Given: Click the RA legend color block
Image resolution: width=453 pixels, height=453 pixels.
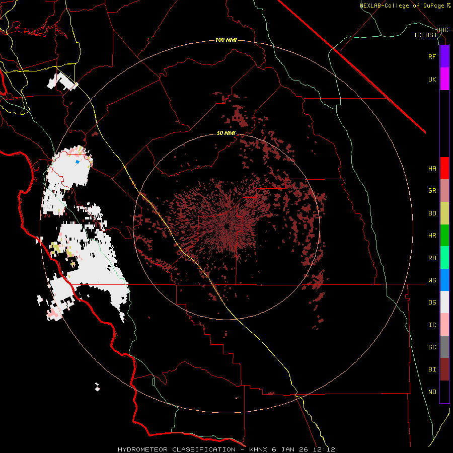Looking at the screenshot, I should (444, 258).
